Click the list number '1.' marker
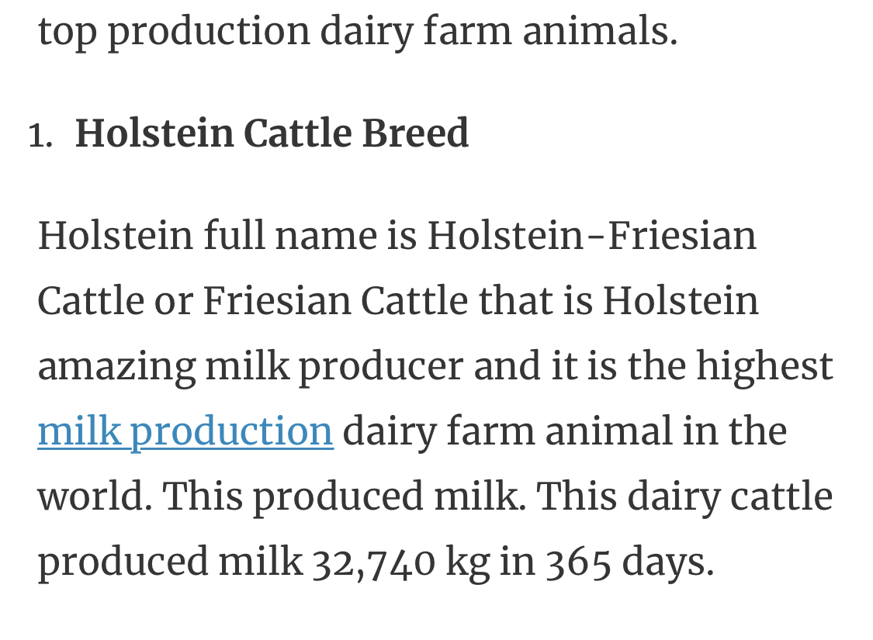Screen dimensions: 873x640 click(x=40, y=137)
